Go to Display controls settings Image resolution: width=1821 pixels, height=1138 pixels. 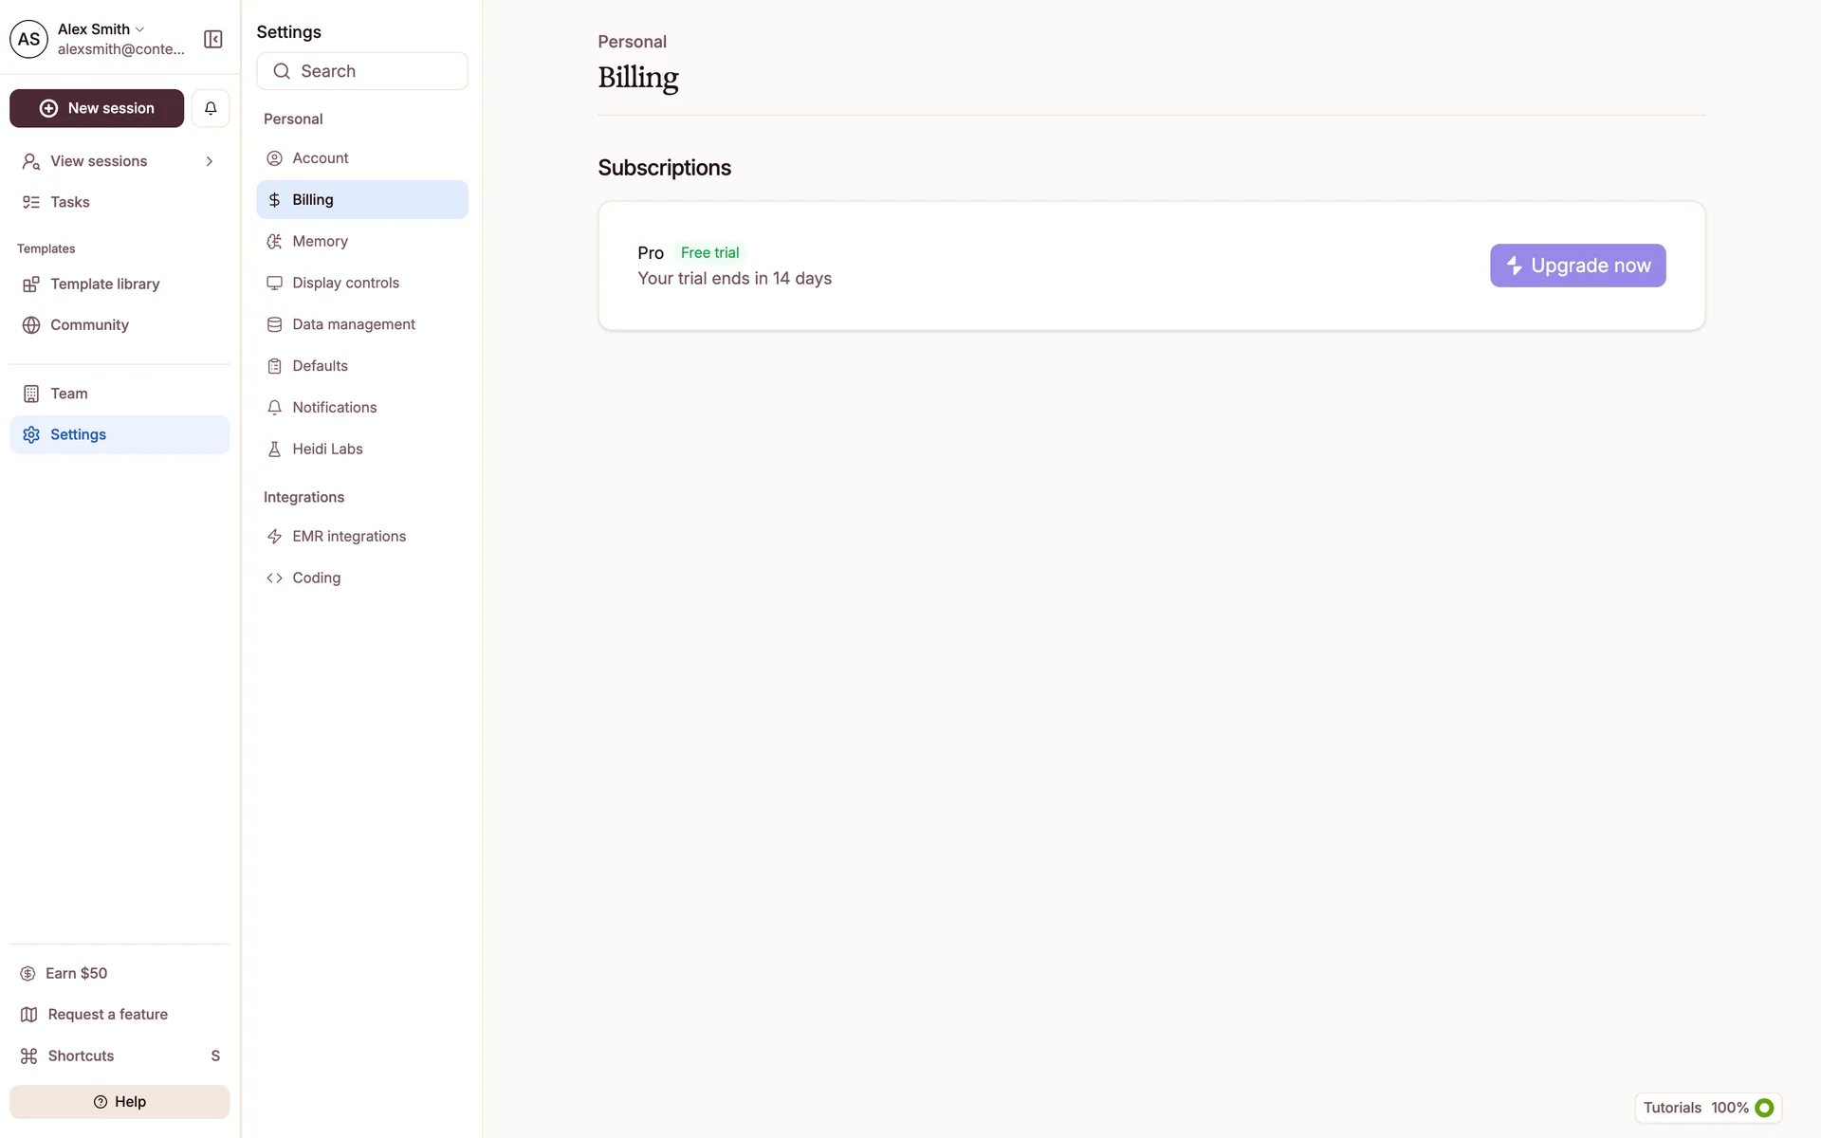[345, 283]
